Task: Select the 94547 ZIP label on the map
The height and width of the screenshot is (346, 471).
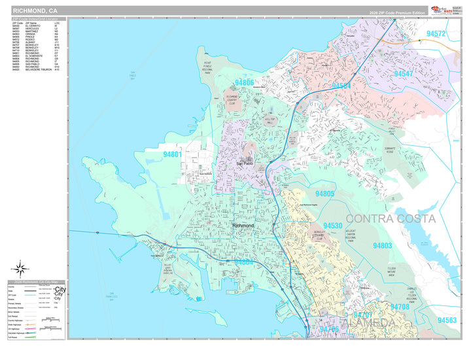Action: (404, 74)
